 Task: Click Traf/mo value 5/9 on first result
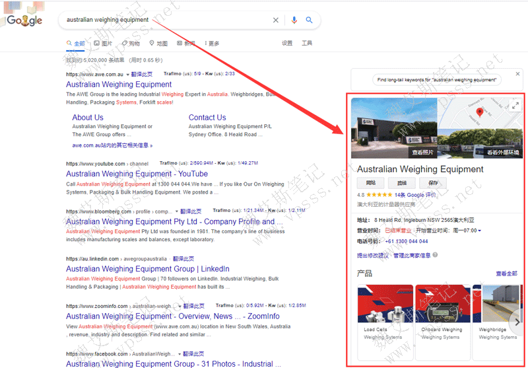197,73
